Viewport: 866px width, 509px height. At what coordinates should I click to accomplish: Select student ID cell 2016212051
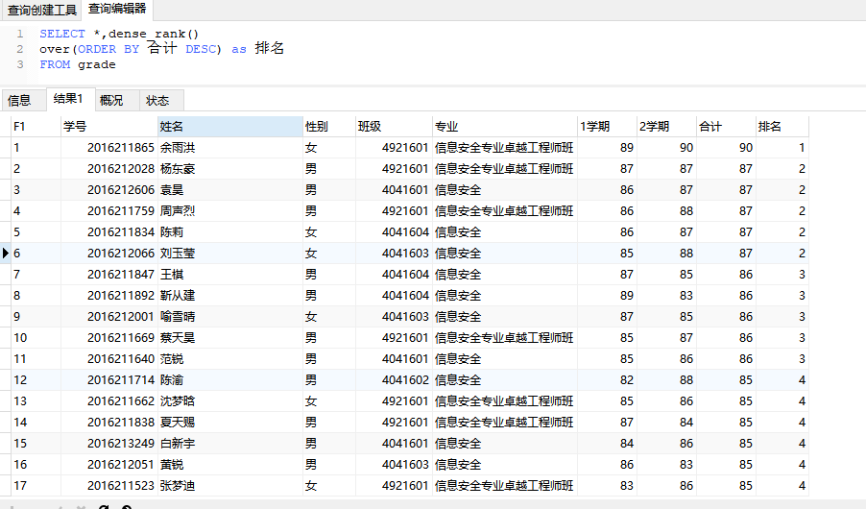(109, 464)
